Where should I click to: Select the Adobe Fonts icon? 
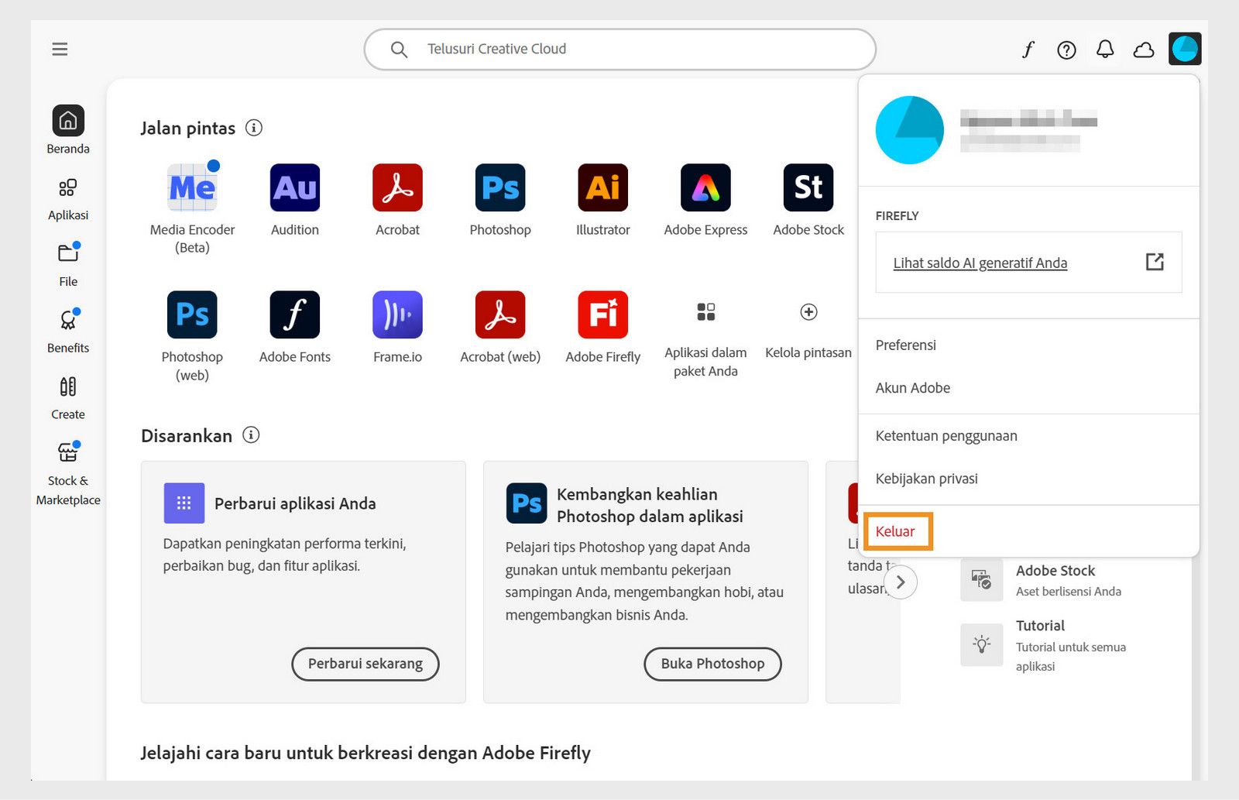point(294,314)
